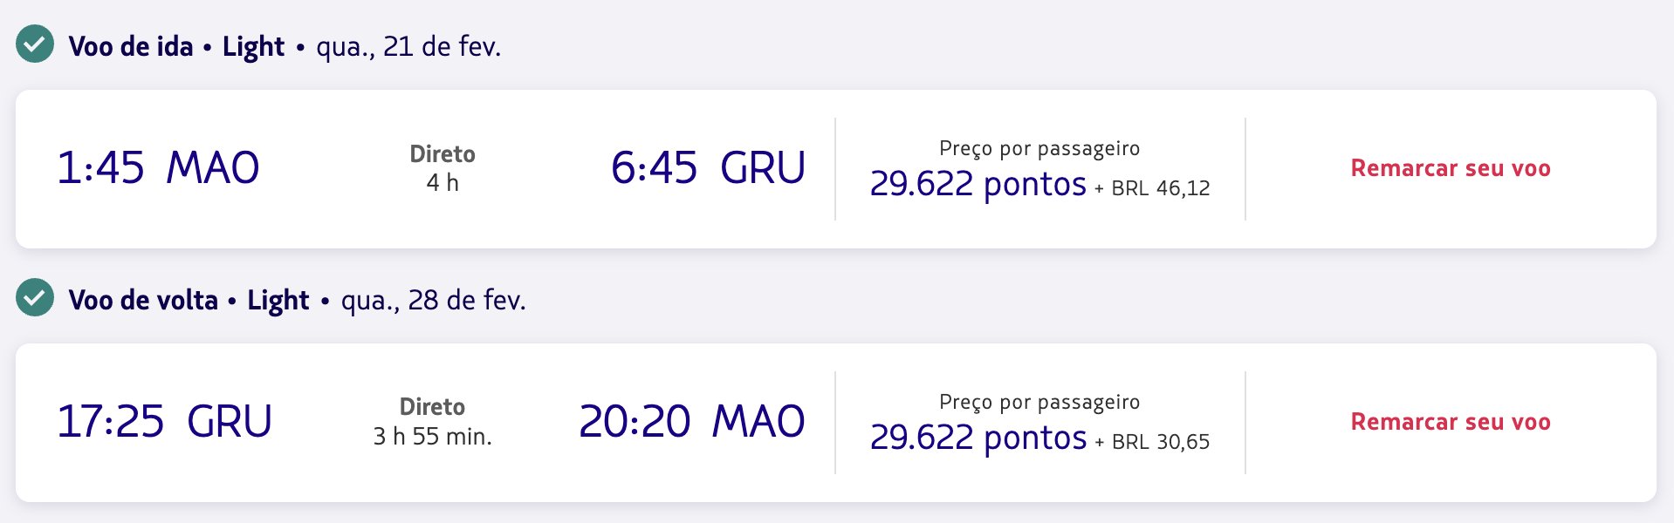Click Remarcar seu voo for return flight
The image size is (1674, 523).
[1451, 422]
